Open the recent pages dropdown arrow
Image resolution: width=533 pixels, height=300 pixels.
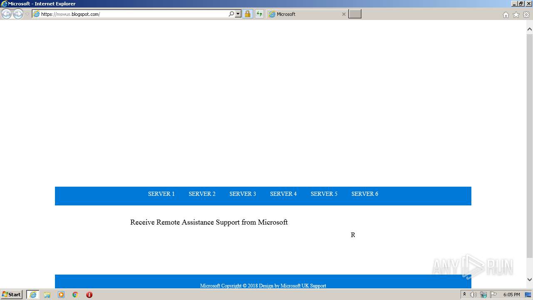pyautogui.click(x=27, y=14)
